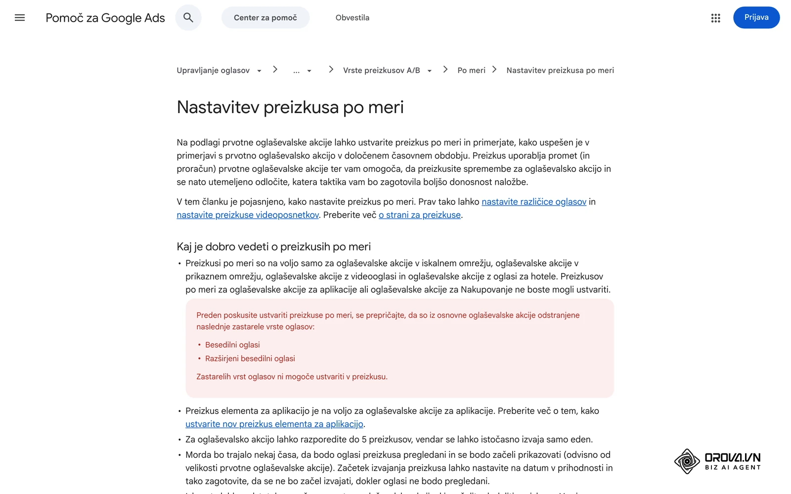Click the Pomoč za Google Ads title
791x494 pixels.
click(x=105, y=18)
